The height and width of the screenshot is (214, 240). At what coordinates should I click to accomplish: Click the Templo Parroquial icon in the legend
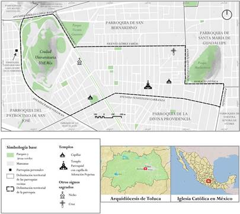(x=63, y=166)
